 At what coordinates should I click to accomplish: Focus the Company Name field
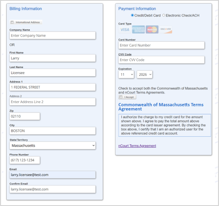(x=53, y=35)
